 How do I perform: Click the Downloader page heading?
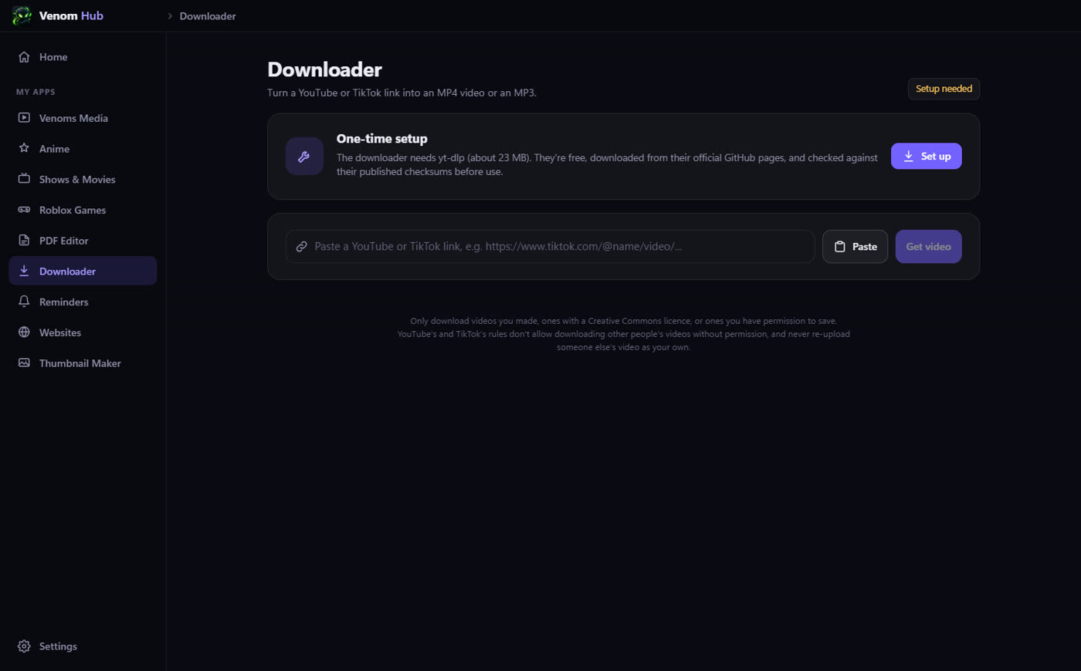tap(324, 69)
